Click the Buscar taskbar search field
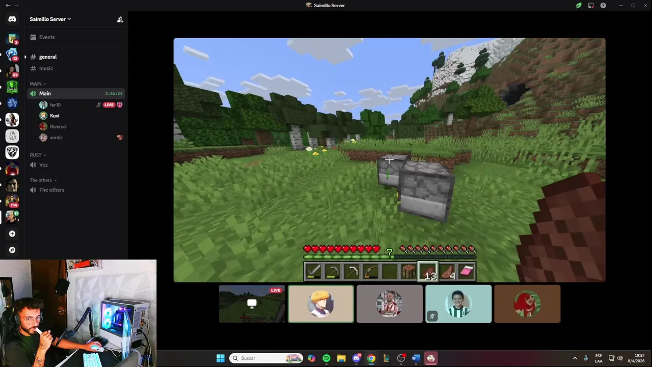 point(266,358)
